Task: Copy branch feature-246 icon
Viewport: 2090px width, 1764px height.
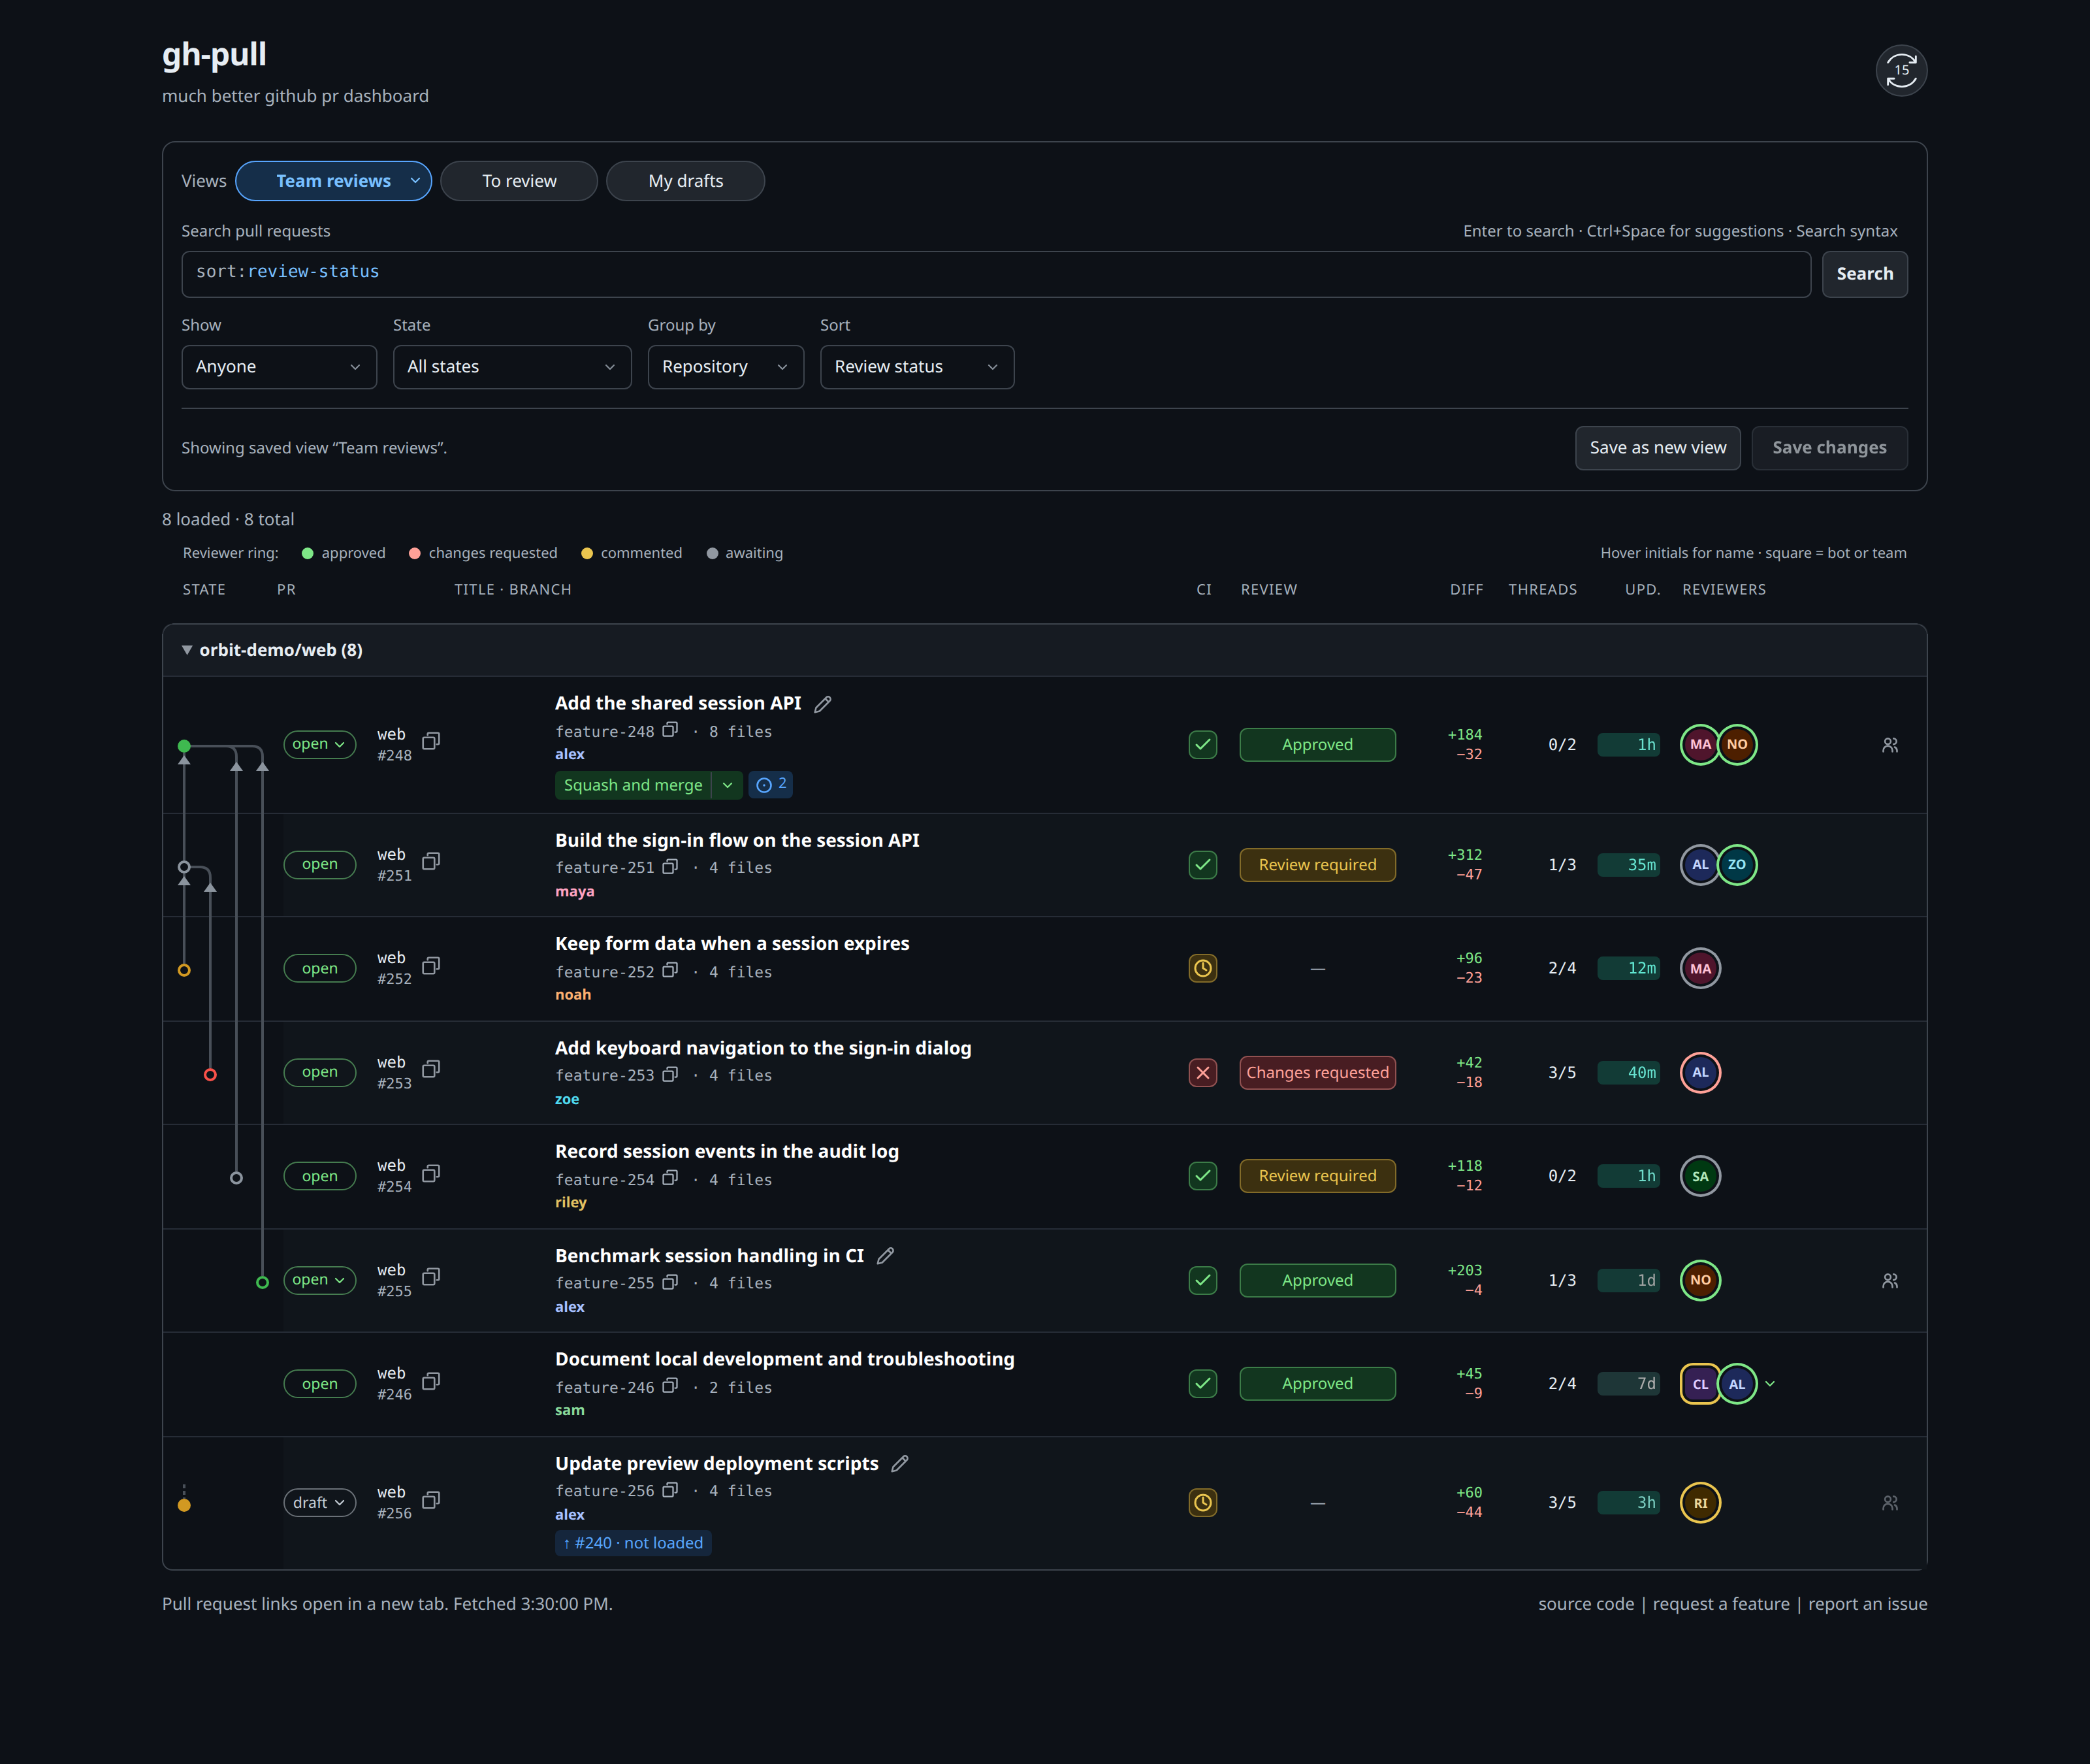Action: [669, 1386]
